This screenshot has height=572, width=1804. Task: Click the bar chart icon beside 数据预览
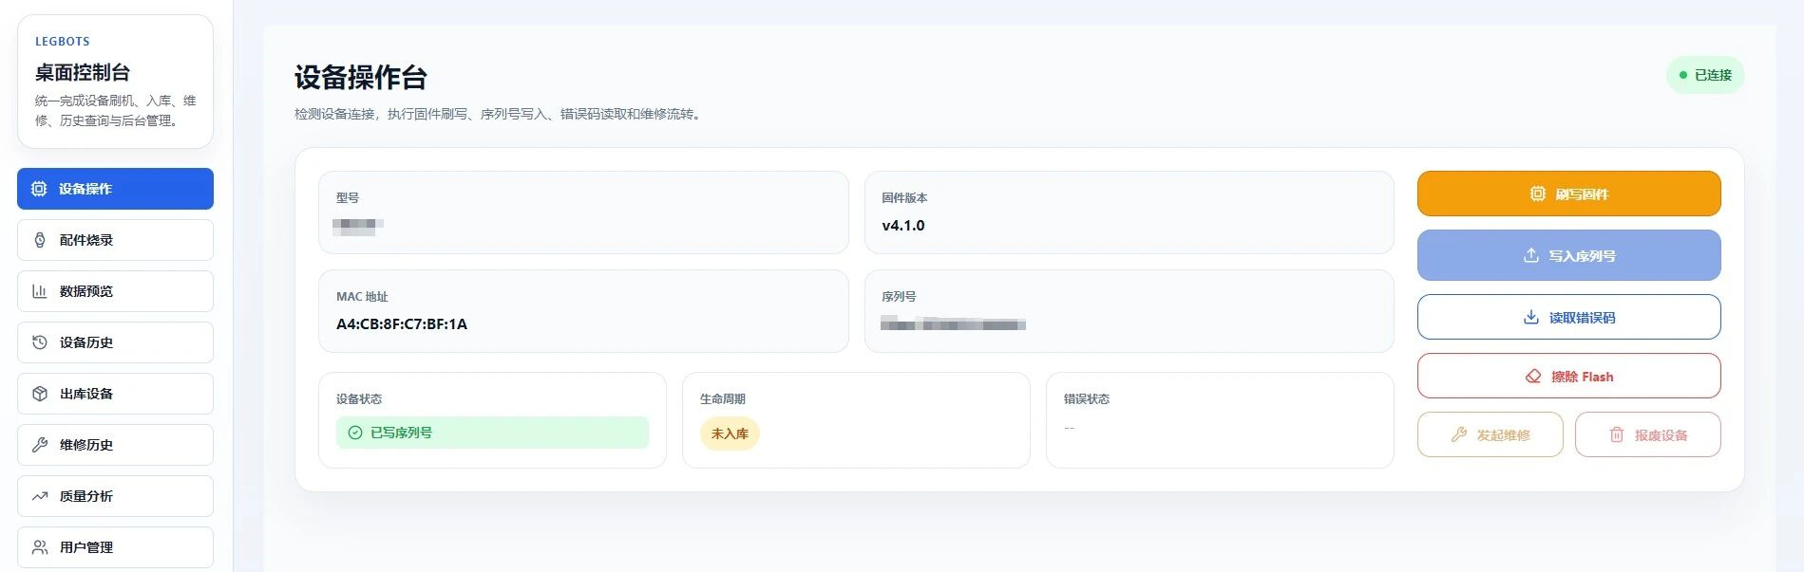tap(40, 291)
